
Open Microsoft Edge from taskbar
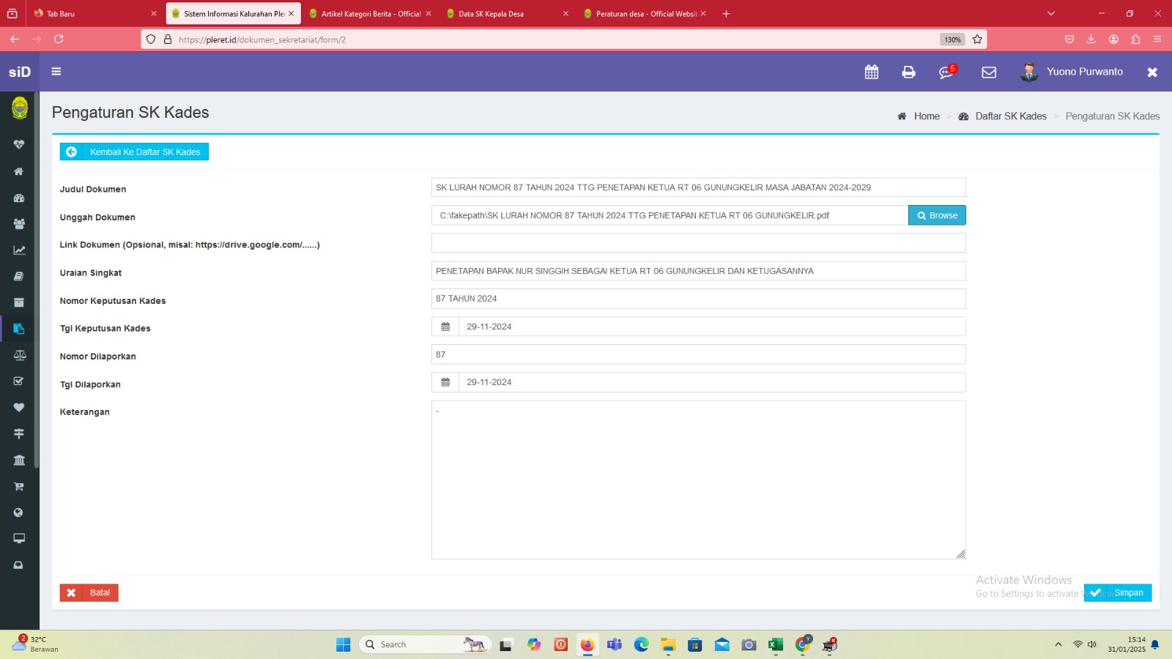642,644
